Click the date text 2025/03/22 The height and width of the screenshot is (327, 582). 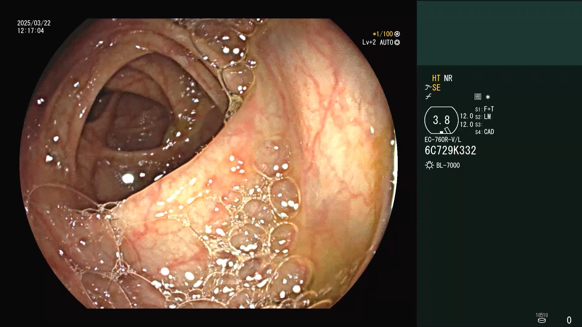coord(34,23)
